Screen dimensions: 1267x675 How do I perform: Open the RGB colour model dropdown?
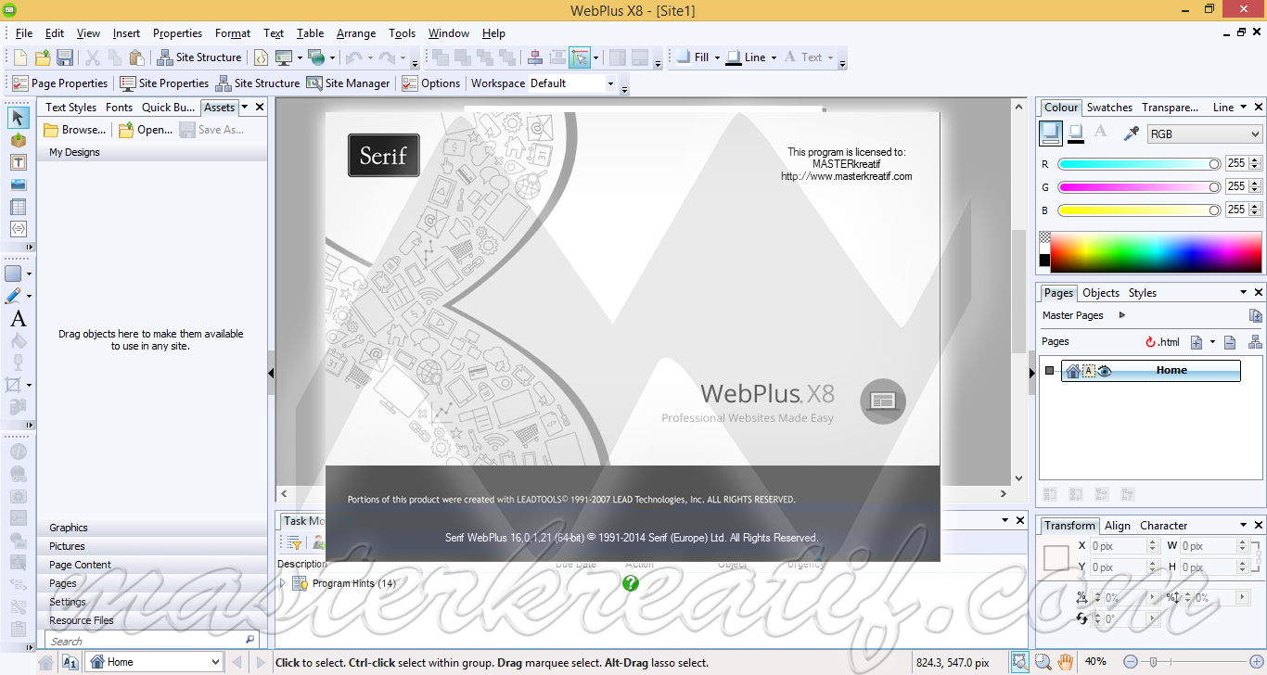(x=1205, y=134)
